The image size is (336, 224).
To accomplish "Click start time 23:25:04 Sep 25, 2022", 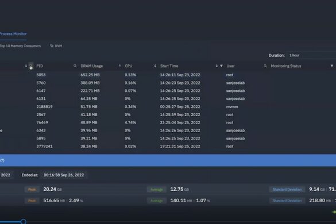I will 180,122.
